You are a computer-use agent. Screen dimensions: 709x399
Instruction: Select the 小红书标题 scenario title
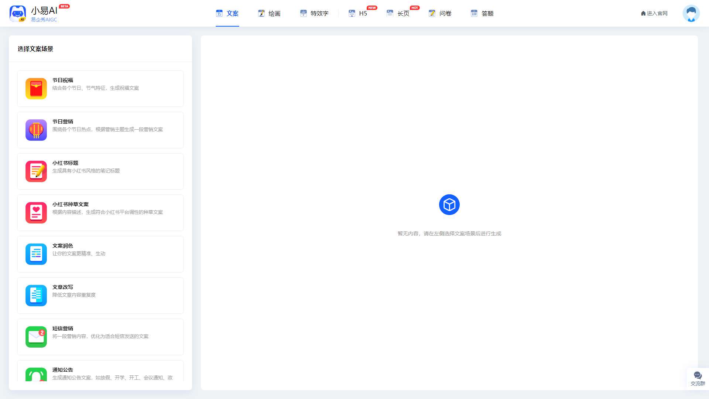point(65,163)
